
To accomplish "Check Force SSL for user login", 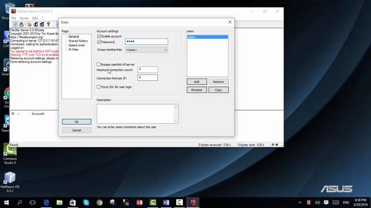I will [99, 87].
